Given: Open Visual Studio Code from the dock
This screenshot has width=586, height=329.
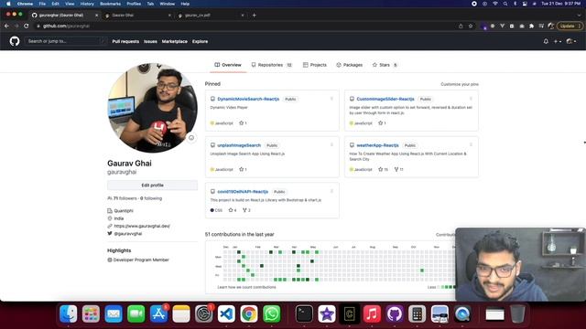Looking at the screenshot, I should coord(226,313).
